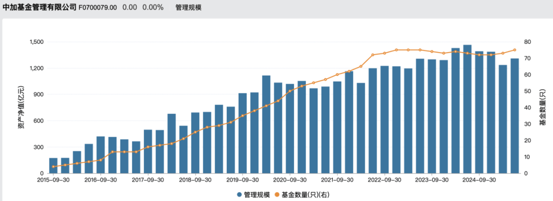
Task: Click the 2016-09-30 axis label
Action: pos(100,180)
